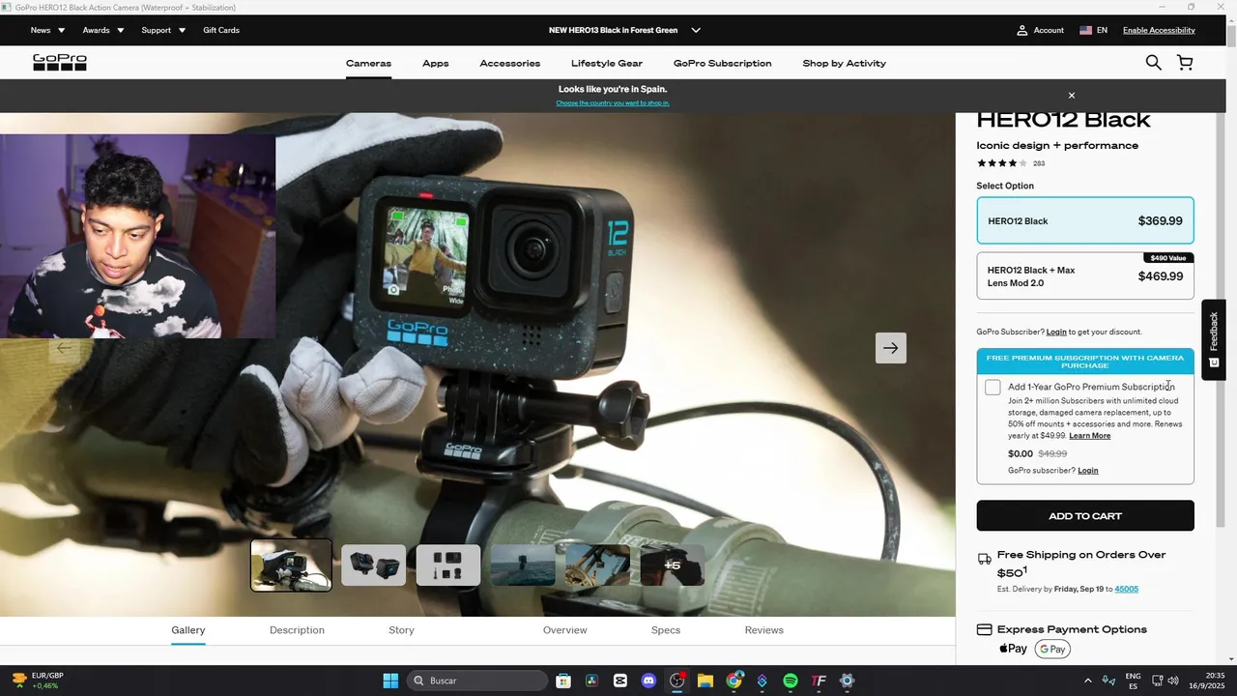This screenshot has width=1237, height=696.
Task: Select HERO12 Black + Max Lens Mod option
Action: (x=1085, y=276)
